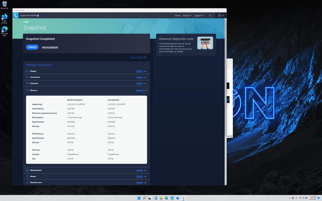Click UPDATE link in the Keyboard row

coord(140,83)
